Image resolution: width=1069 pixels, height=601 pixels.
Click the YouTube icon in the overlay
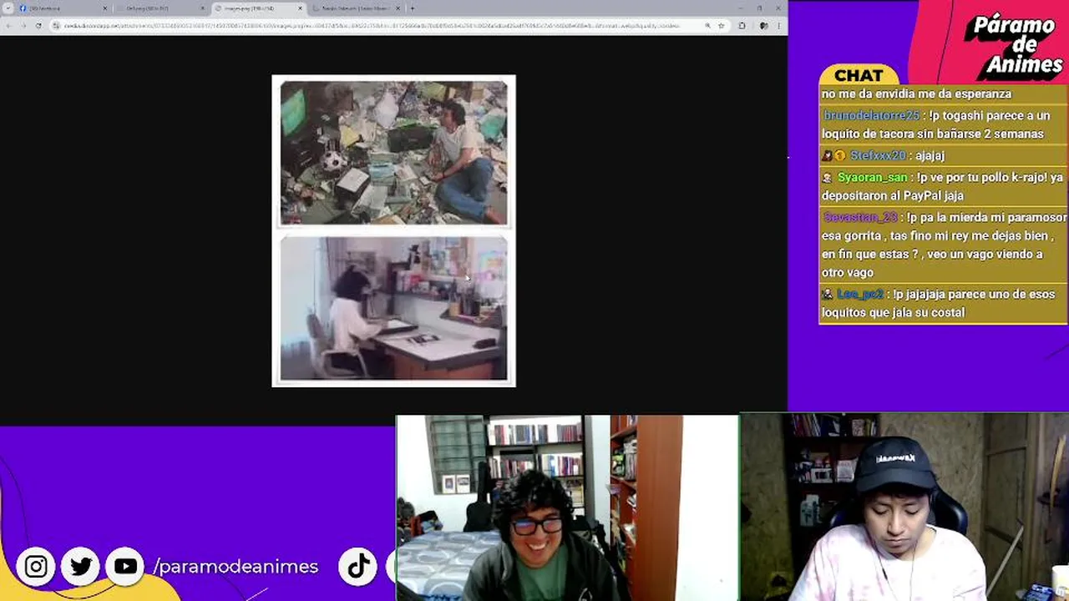[126, 567]
